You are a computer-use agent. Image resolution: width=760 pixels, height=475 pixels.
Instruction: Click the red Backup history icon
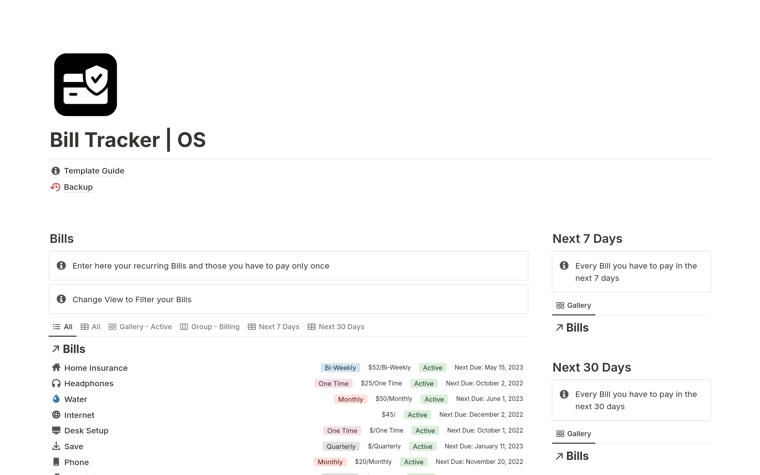coord(55,187)
